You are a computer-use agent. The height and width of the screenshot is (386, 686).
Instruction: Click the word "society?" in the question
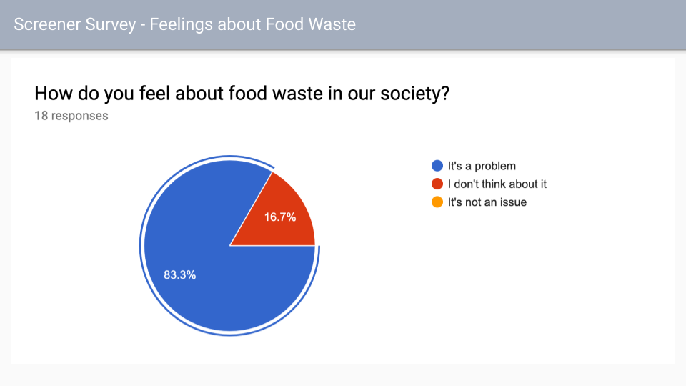coord(414,94)
